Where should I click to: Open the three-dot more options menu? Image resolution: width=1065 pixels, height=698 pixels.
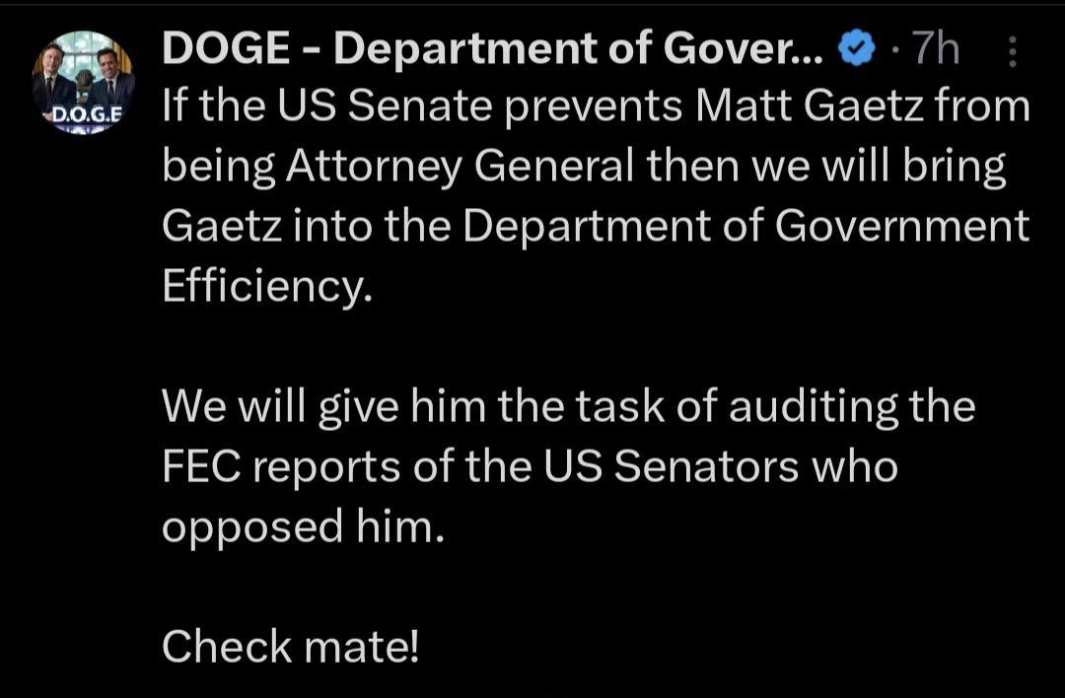click(x=1014, y=51)
